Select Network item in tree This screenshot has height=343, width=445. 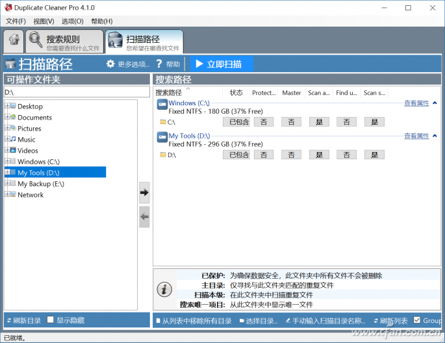(31, 195)
